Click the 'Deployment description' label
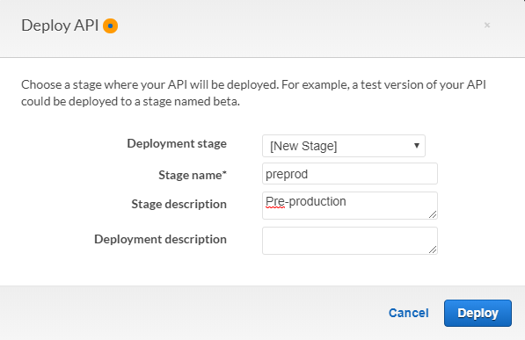Viewport: 525px width, 340px height. (160, 239)
